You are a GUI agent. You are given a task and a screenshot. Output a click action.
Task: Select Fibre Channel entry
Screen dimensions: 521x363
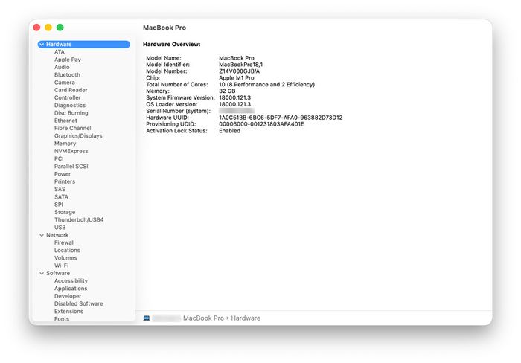point(72,128)
